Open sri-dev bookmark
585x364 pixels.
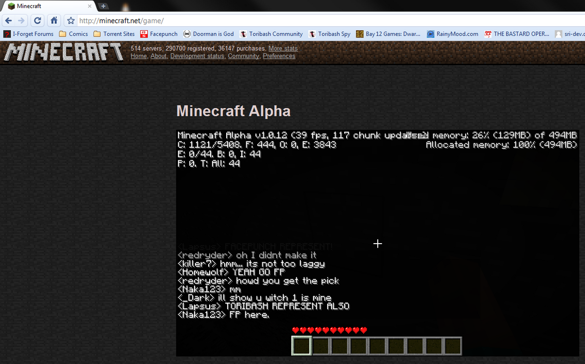pyautogui.click(x=570, y=34)
